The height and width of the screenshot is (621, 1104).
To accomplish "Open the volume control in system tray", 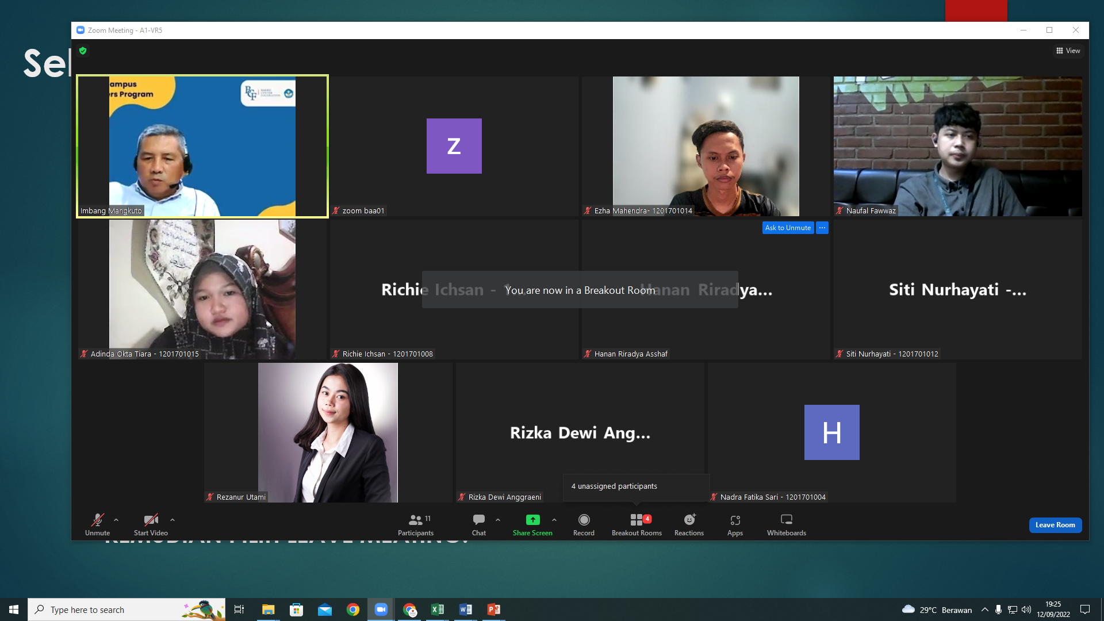I will tap(1026, 609).
